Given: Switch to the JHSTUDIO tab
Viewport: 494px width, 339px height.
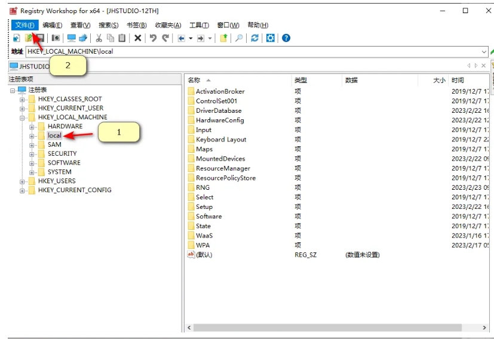Looking at the screenshot, I should [30, 66].
